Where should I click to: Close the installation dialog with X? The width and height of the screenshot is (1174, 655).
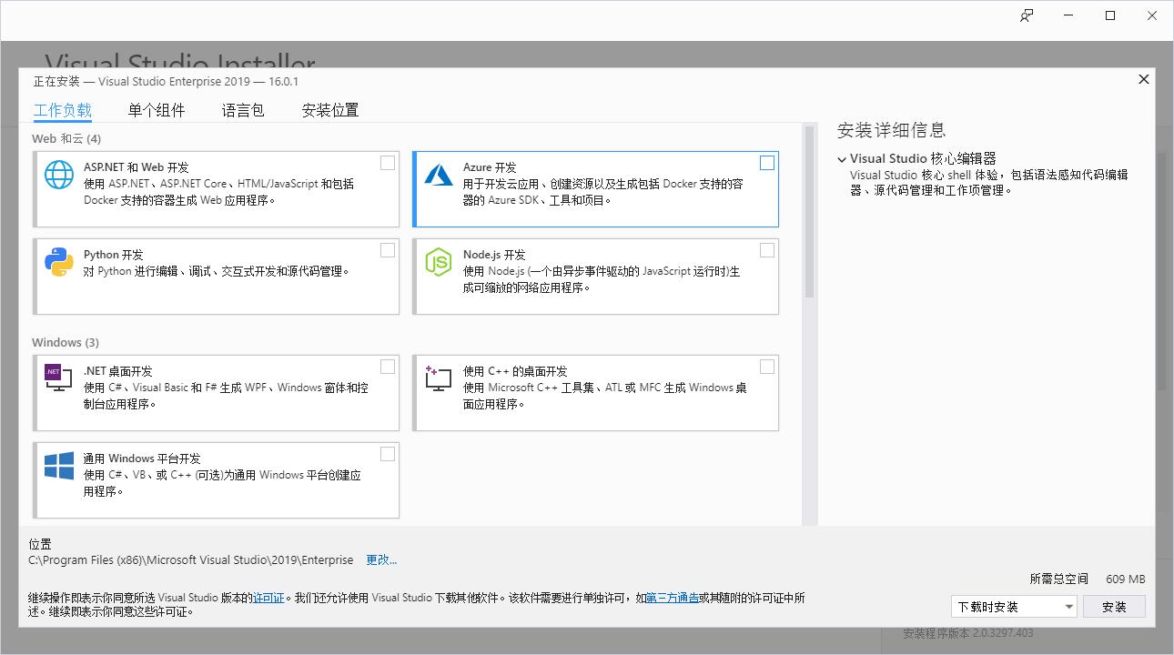[1144, 79]
